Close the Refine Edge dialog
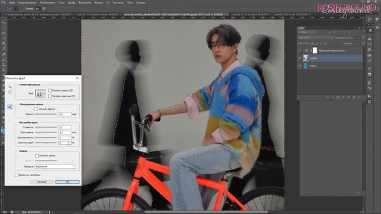381x214 pixels. 77,78
